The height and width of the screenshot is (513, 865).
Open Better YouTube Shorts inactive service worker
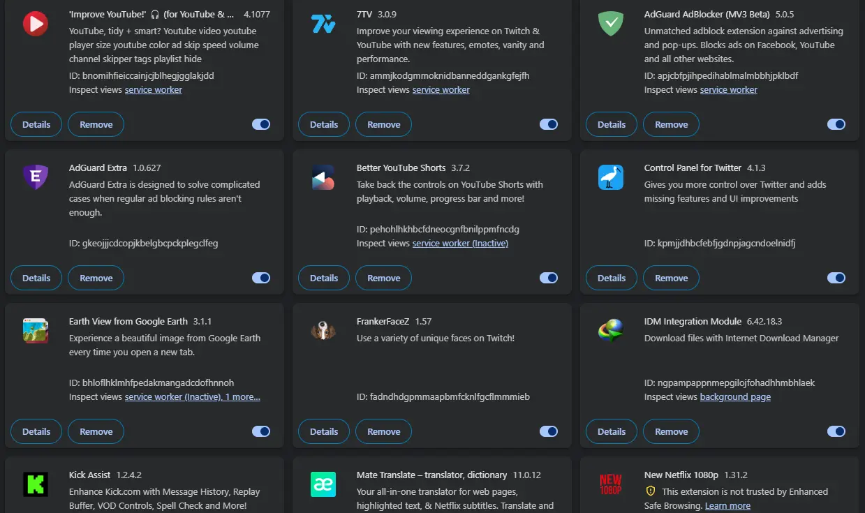coord(460,243)
